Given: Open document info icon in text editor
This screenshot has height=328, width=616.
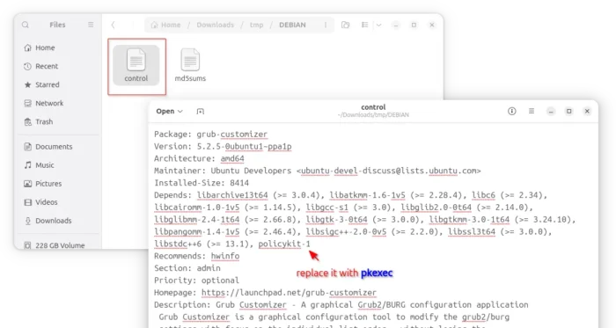Looking at the screenshot, I should click(x=512, y=111).
